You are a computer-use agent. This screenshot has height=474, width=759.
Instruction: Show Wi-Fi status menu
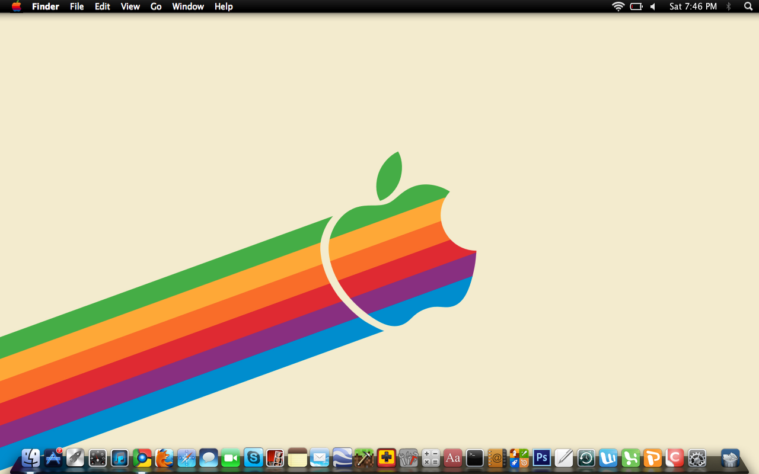[618, 7]
